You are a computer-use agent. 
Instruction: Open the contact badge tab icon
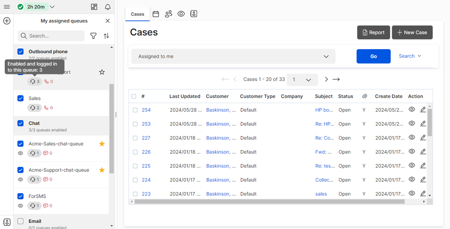coord(194,14)
